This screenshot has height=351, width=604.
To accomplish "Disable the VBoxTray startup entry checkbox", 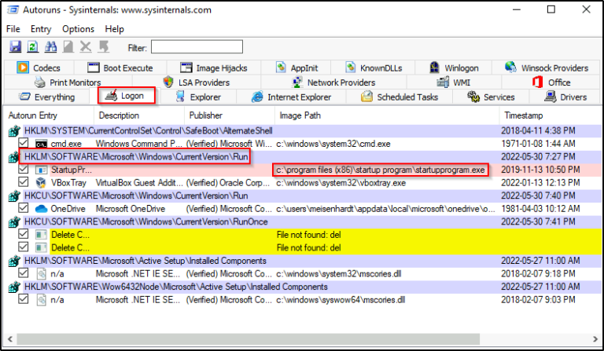I will click(23, 182).
